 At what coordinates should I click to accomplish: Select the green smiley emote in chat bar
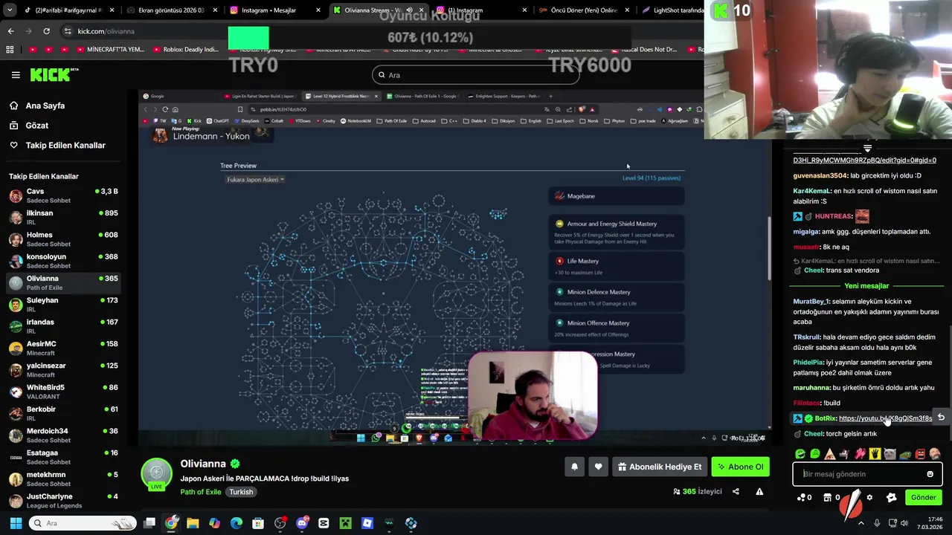(x=800, y=454)
